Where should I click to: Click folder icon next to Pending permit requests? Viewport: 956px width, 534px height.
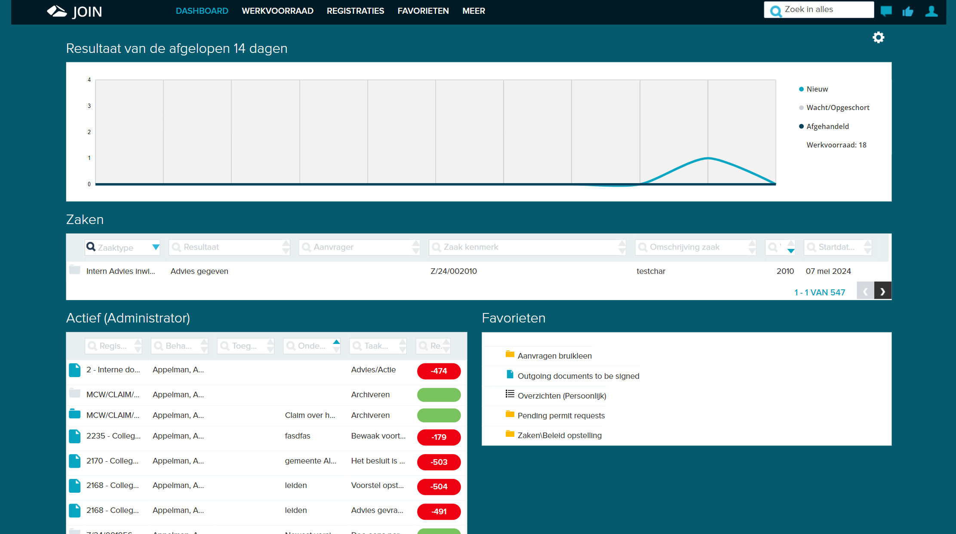[x=510, y=414]
